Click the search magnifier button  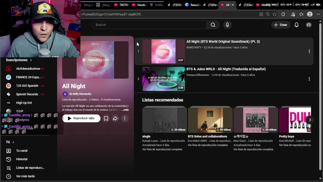213,25
